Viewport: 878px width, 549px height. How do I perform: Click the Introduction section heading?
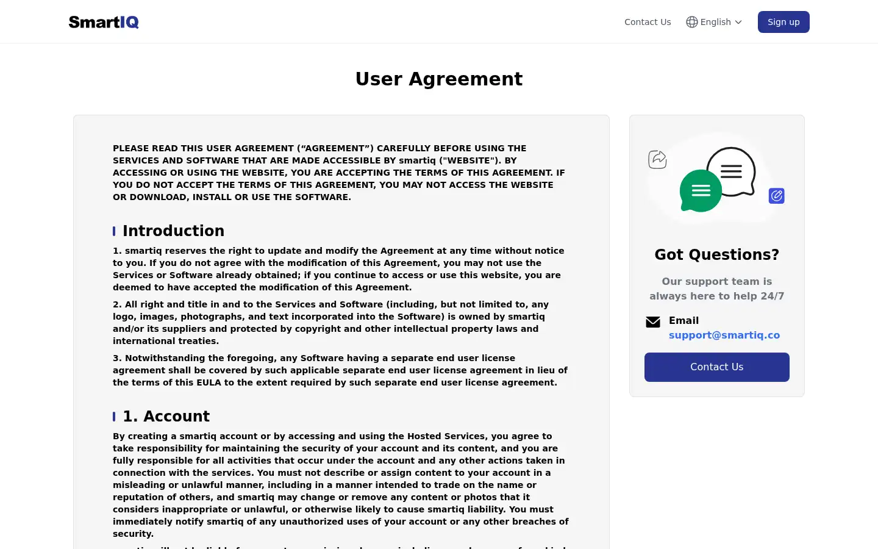point(173,231)
